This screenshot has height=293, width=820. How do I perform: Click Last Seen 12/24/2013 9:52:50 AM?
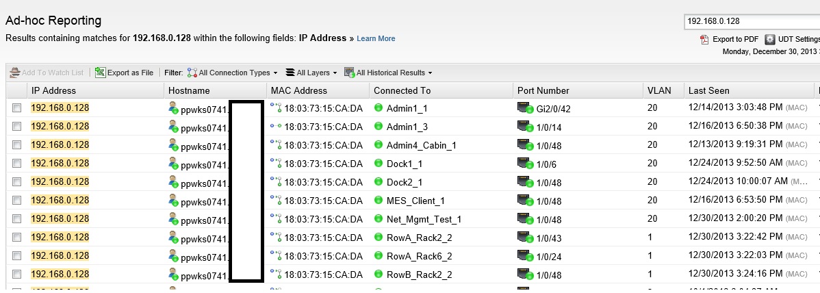tap(736, 164)
